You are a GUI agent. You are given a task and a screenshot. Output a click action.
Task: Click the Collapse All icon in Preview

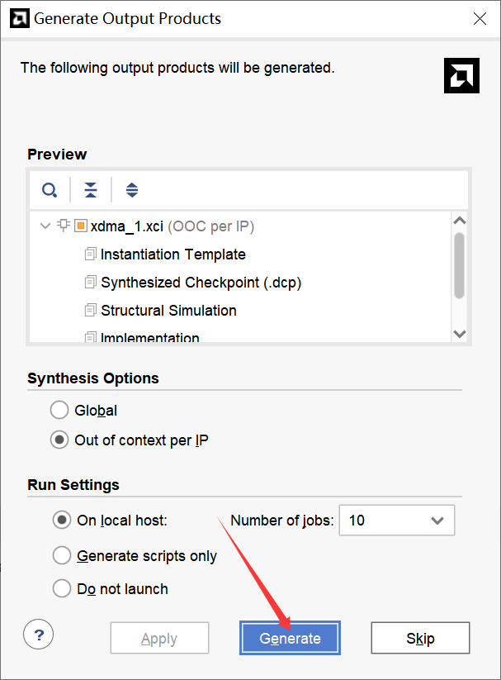click(91, 190)
